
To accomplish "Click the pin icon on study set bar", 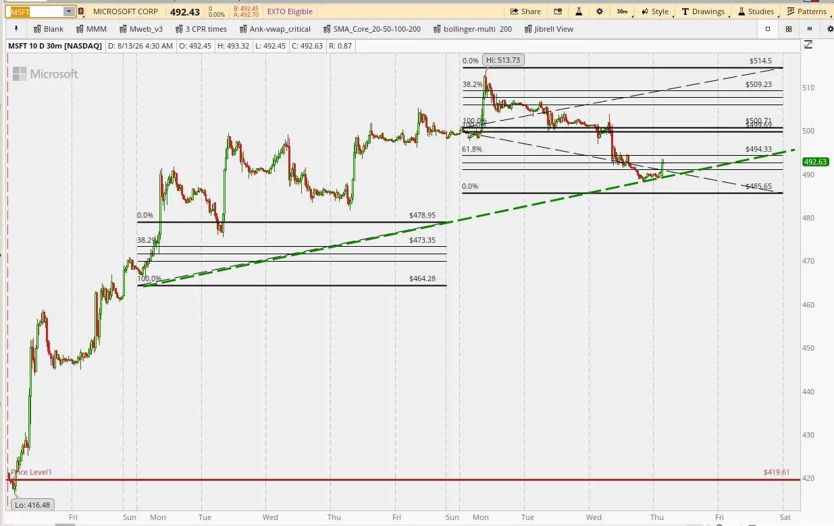I will tap(16, 29).
